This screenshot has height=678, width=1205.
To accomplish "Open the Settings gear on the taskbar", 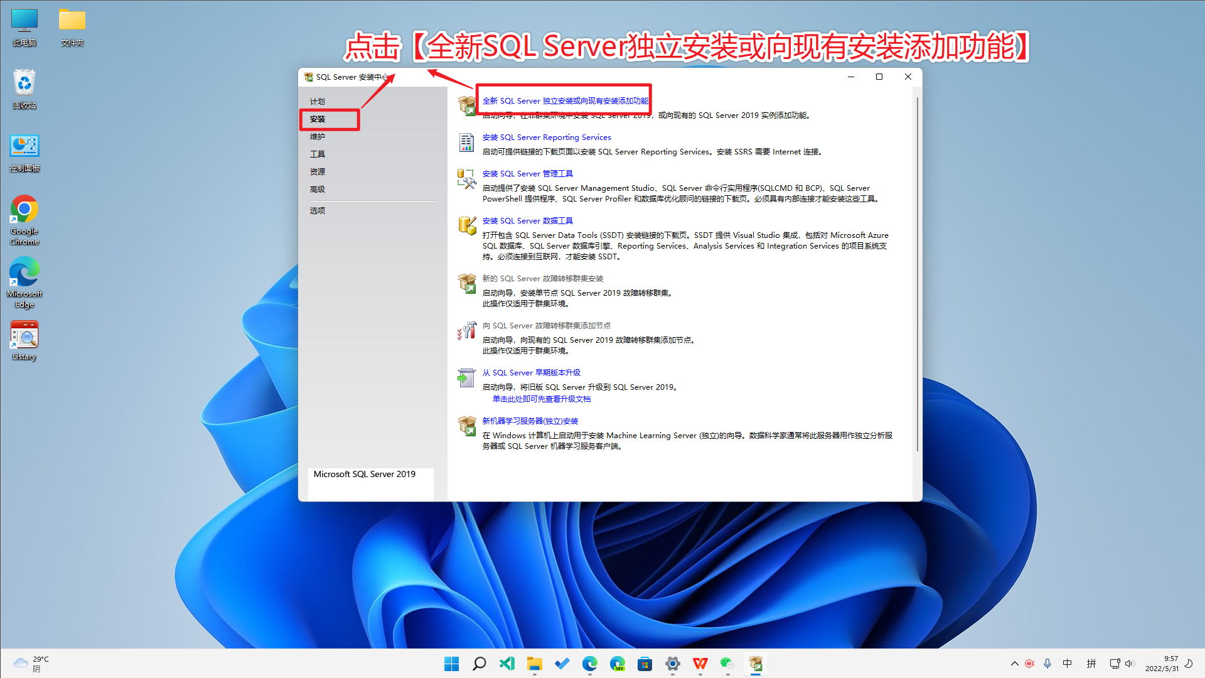I will (x=672, y=664).
